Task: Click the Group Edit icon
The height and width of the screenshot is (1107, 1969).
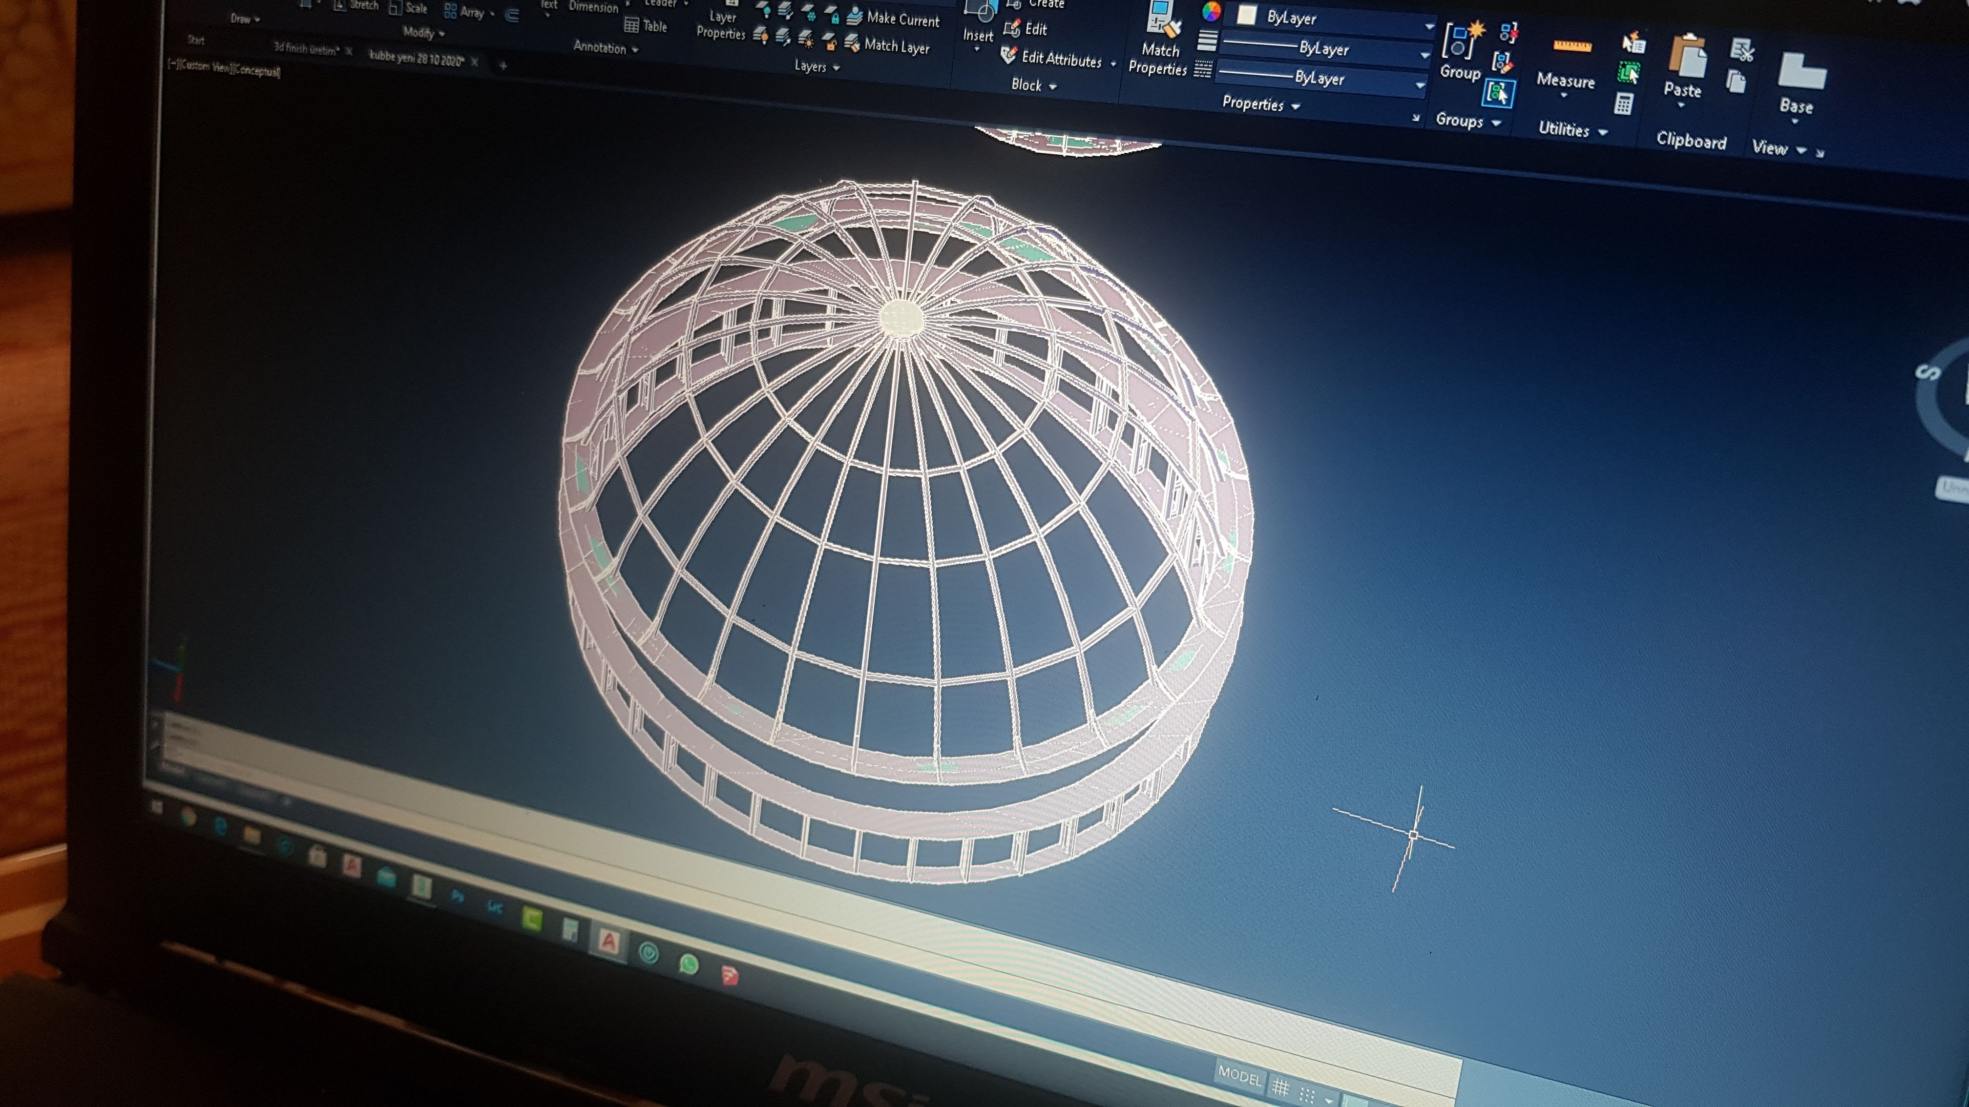Action: tap(1502, 61)
